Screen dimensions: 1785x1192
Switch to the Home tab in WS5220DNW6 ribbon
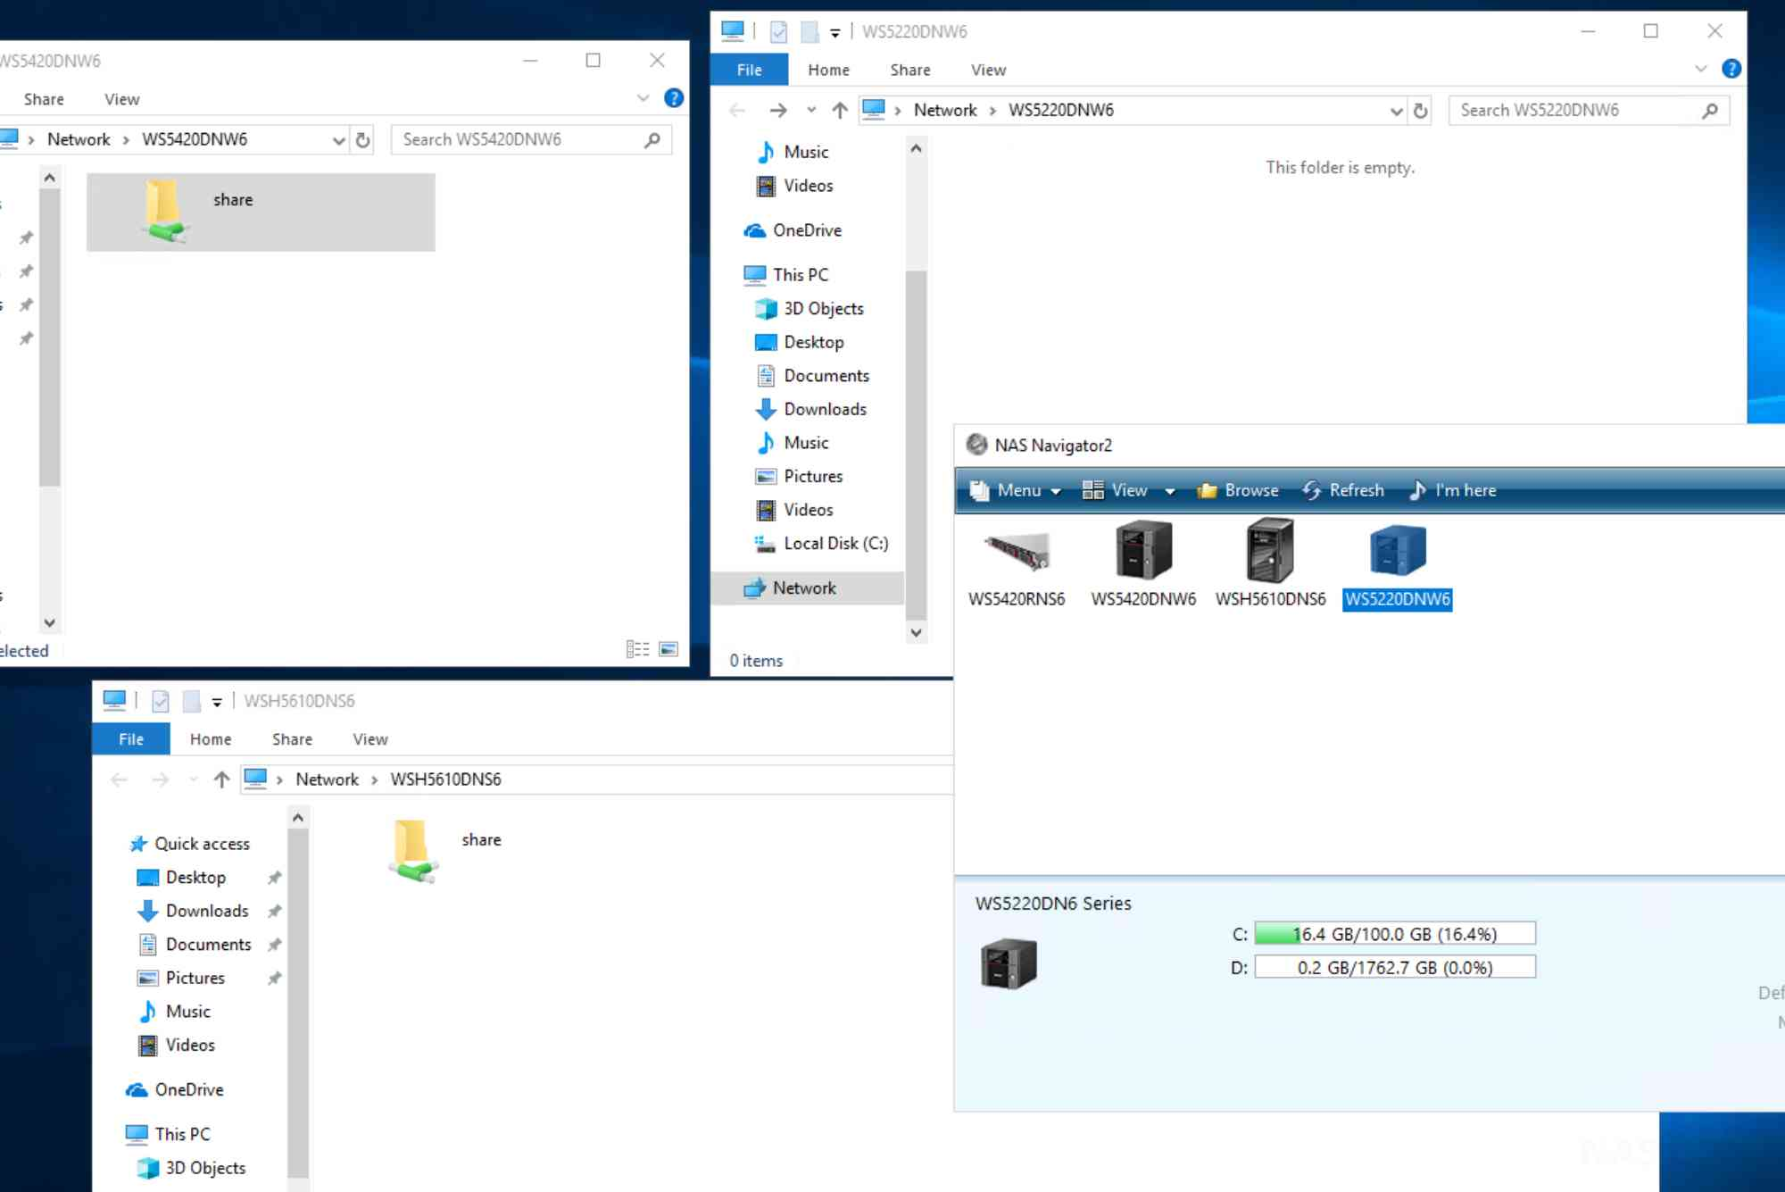tap(827, 70)
